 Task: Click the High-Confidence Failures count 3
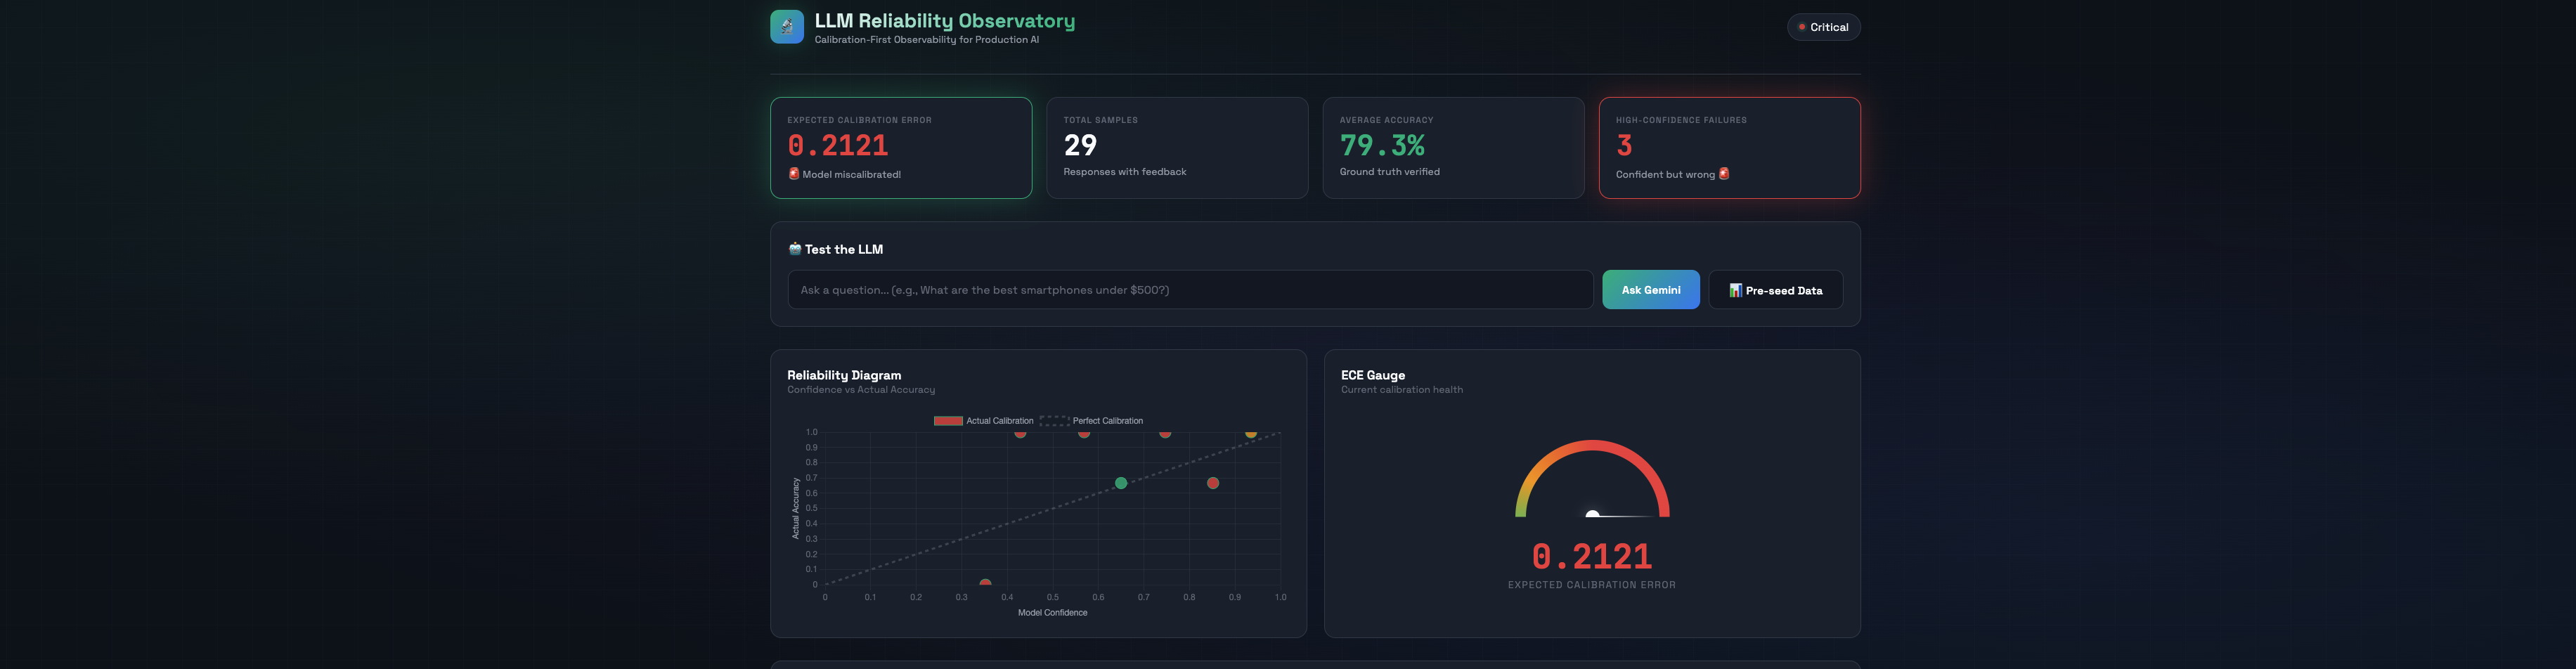click(x=1624, y=146)
